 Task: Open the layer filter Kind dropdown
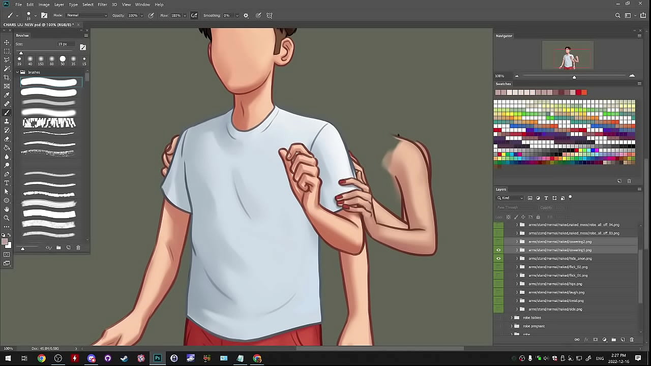click(x=510, y=198)
